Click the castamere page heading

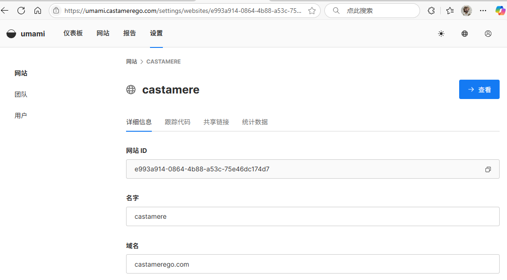coord(171,90)
